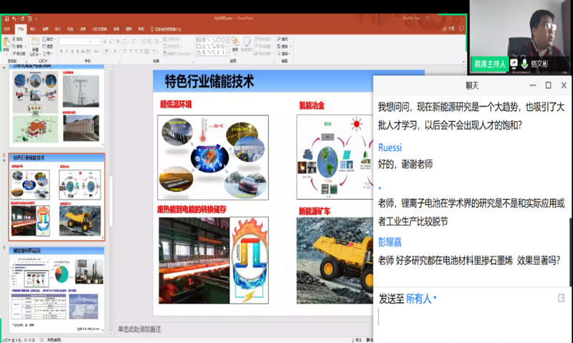The height and width of the screenshot is (343, 573).
Task: Click the file attachment icon in chat panel
Action: coord(561,298)
